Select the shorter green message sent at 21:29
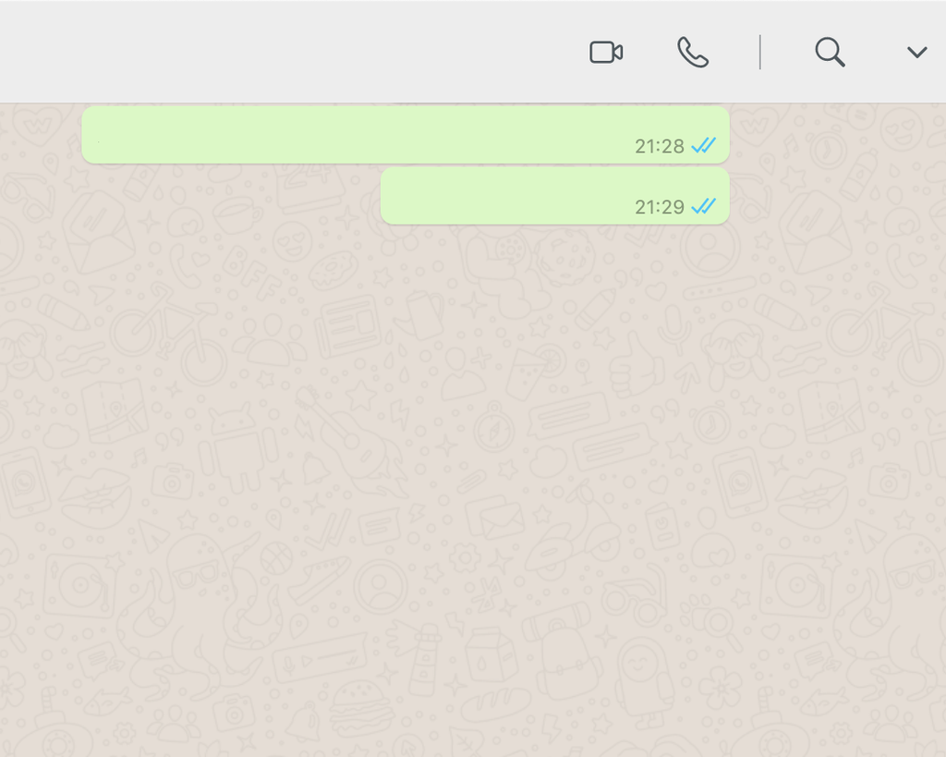946x757 pixels. tap(555, 196)
